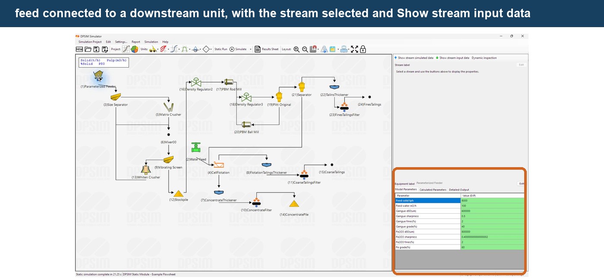Zoom in on the flowsheet layout

tap(296, 49)
